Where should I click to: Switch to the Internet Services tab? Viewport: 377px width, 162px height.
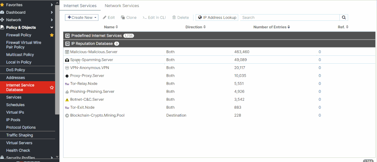point(80,5)
